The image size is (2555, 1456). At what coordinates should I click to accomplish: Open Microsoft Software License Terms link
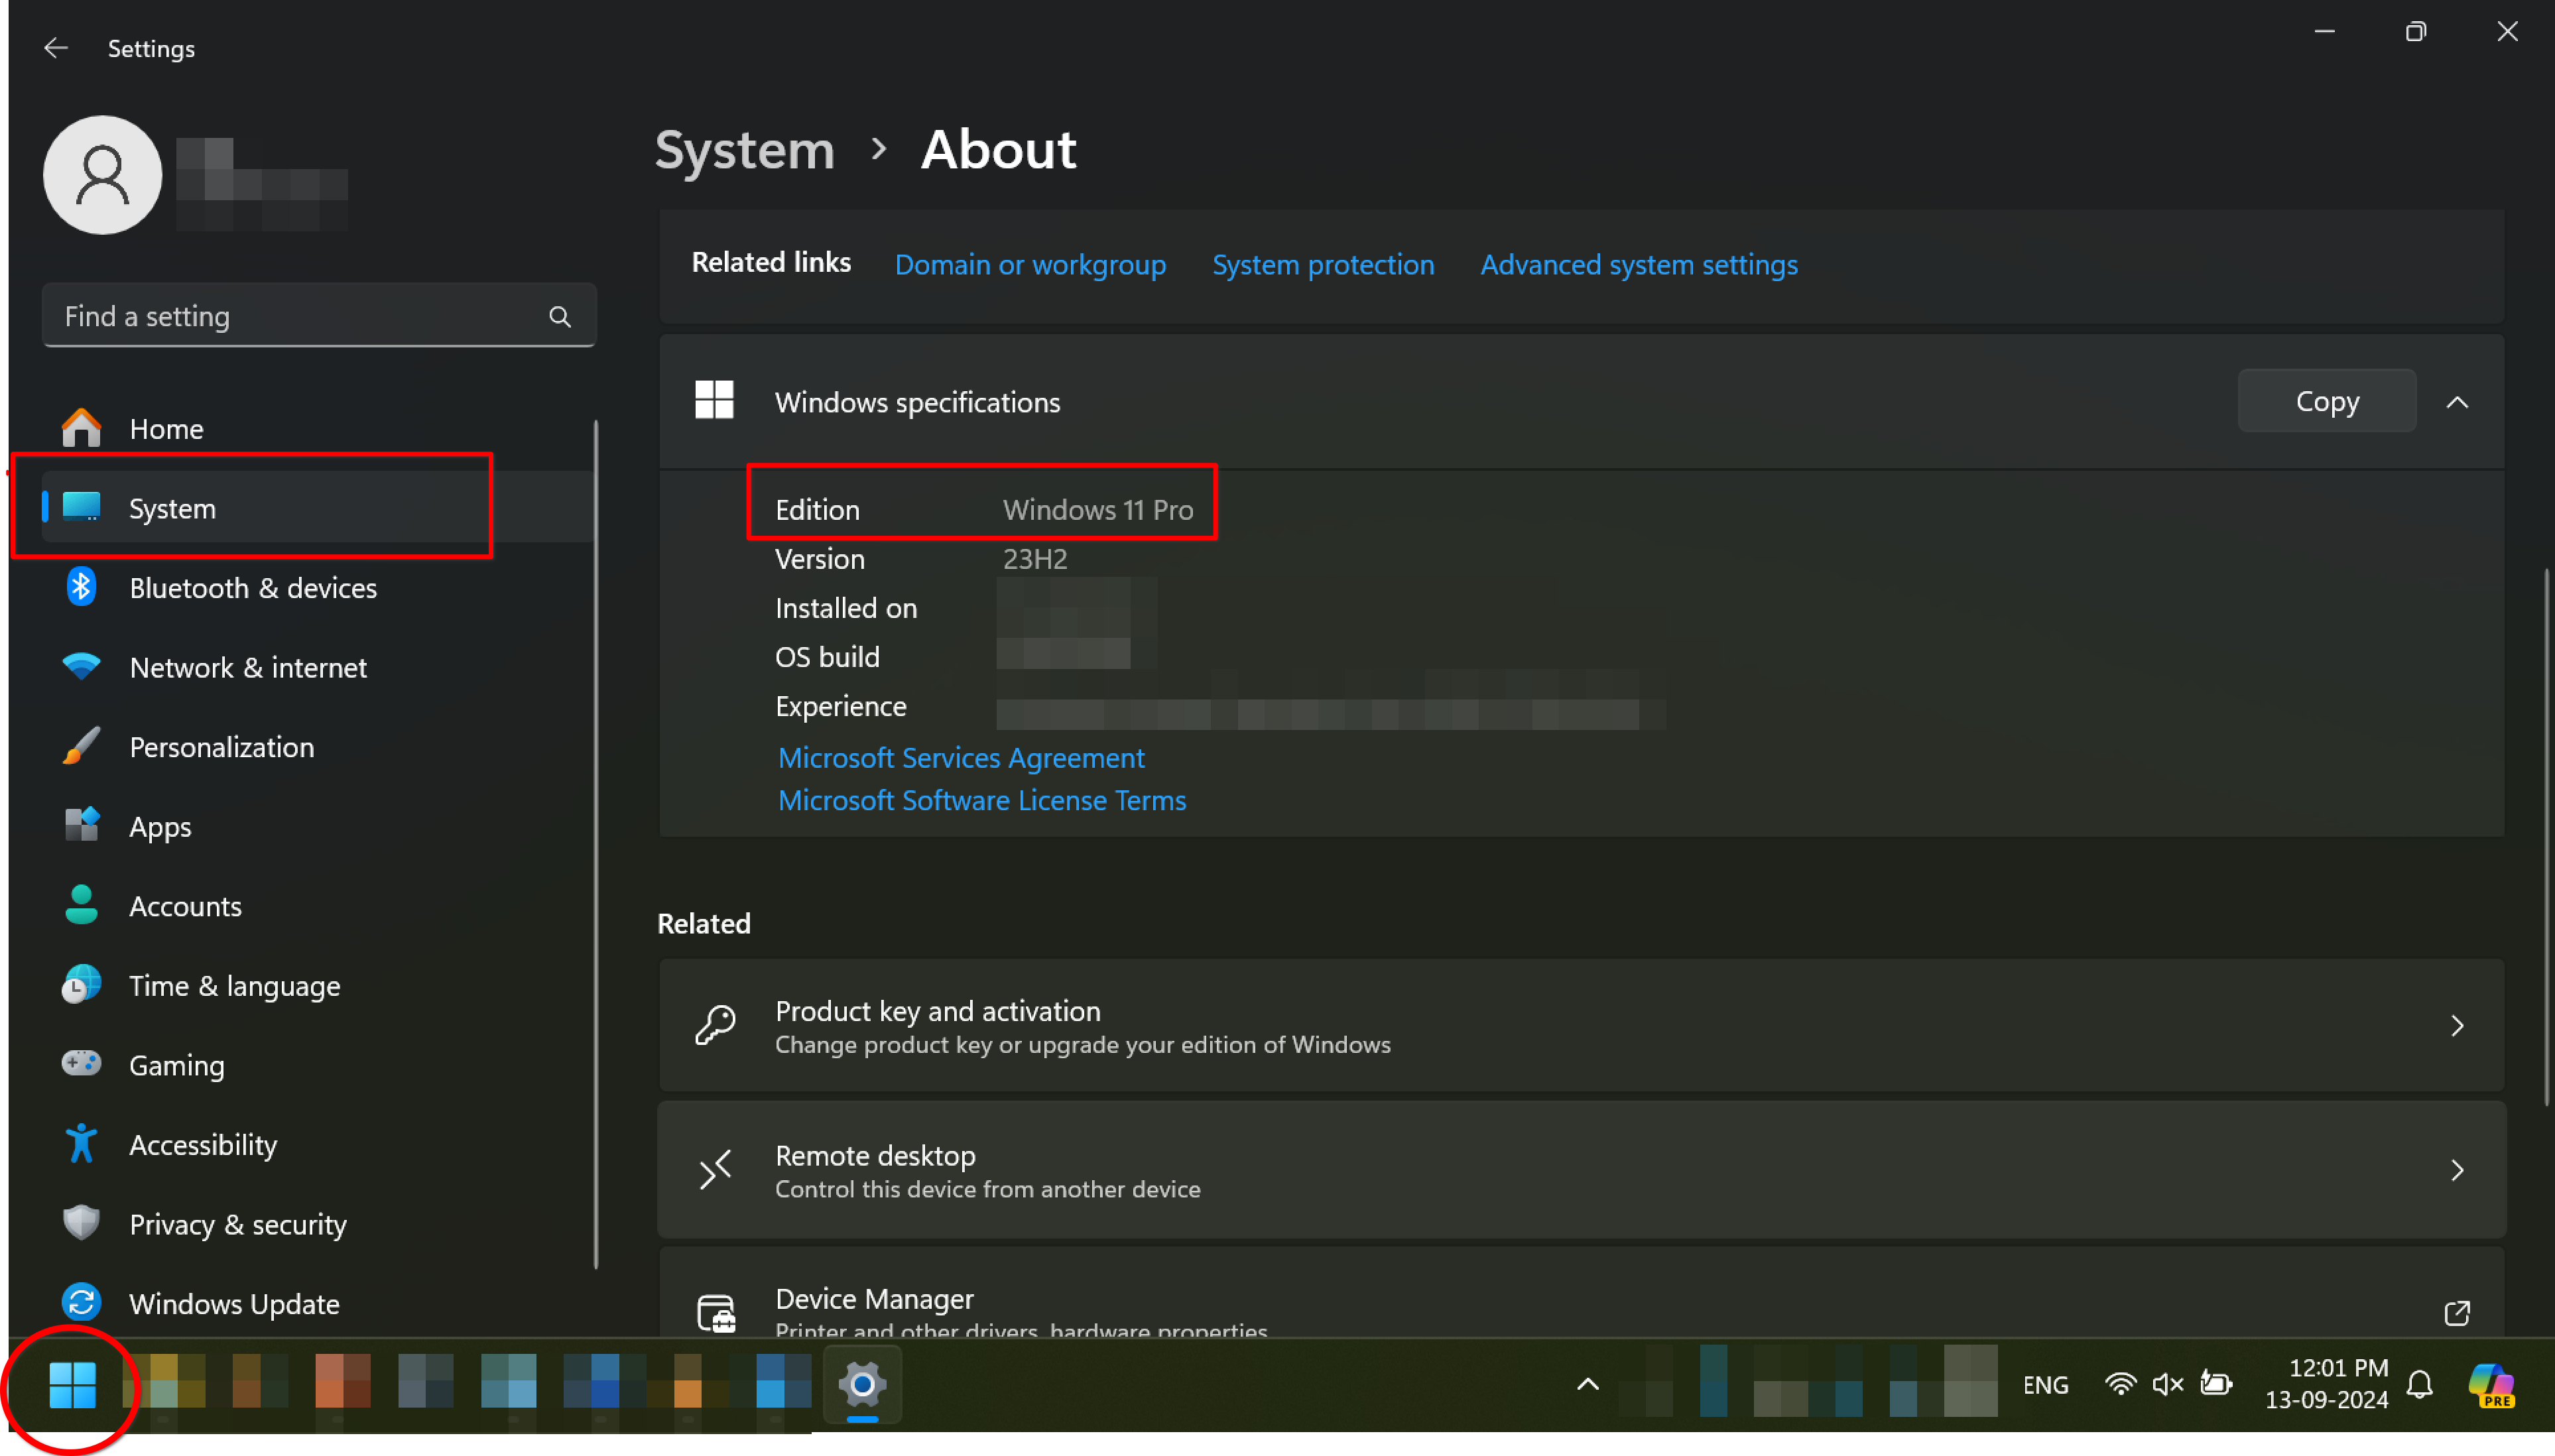pyautogui.click(x=982, y=800)
